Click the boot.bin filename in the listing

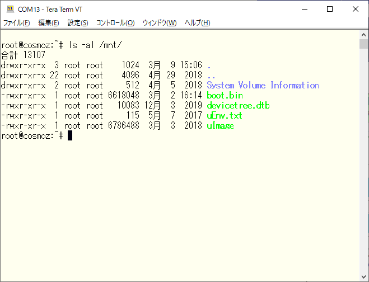tap(225, 95)
